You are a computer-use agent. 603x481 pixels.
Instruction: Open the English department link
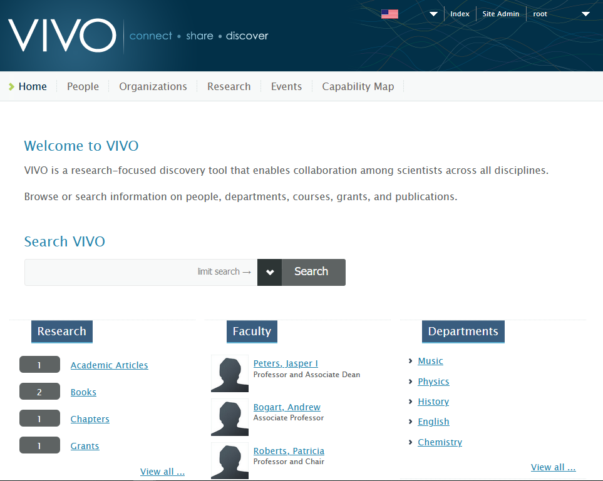click(433, 422)
